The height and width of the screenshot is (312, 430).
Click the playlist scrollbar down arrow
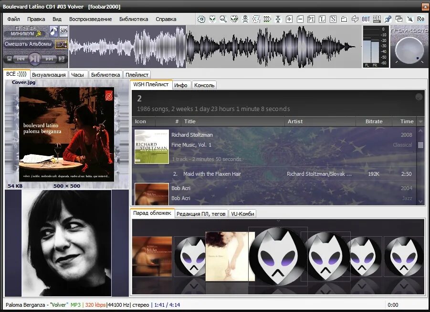click(x=420, y=201)
